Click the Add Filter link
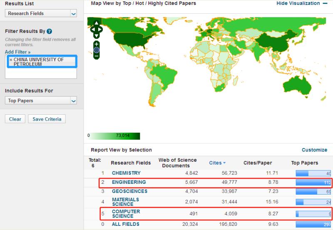Screen dimensions: 333x230 coord(17,52)
